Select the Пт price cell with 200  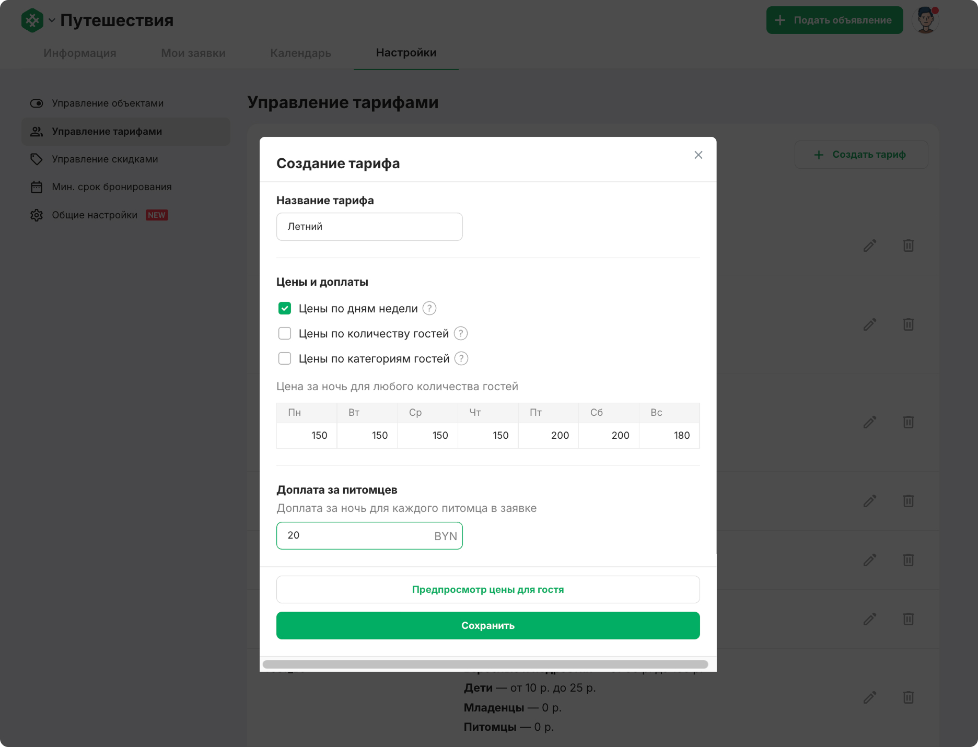pos(548,435)
